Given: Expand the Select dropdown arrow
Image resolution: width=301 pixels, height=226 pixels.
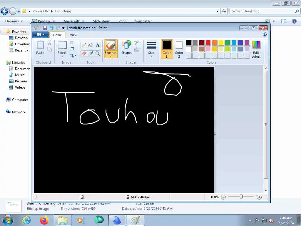Looking at the screenshot, I should [x=62, y=56].
